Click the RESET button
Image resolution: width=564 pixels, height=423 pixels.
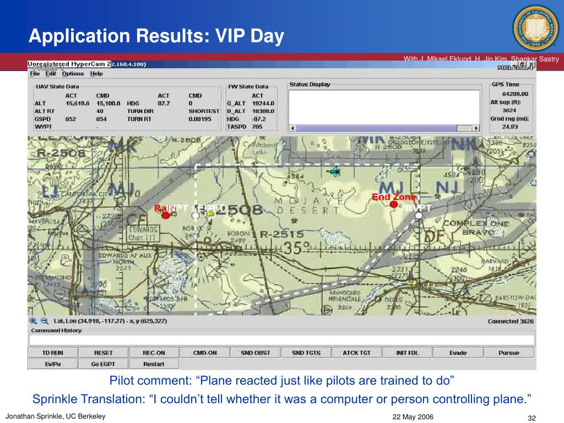coord(103,353)
